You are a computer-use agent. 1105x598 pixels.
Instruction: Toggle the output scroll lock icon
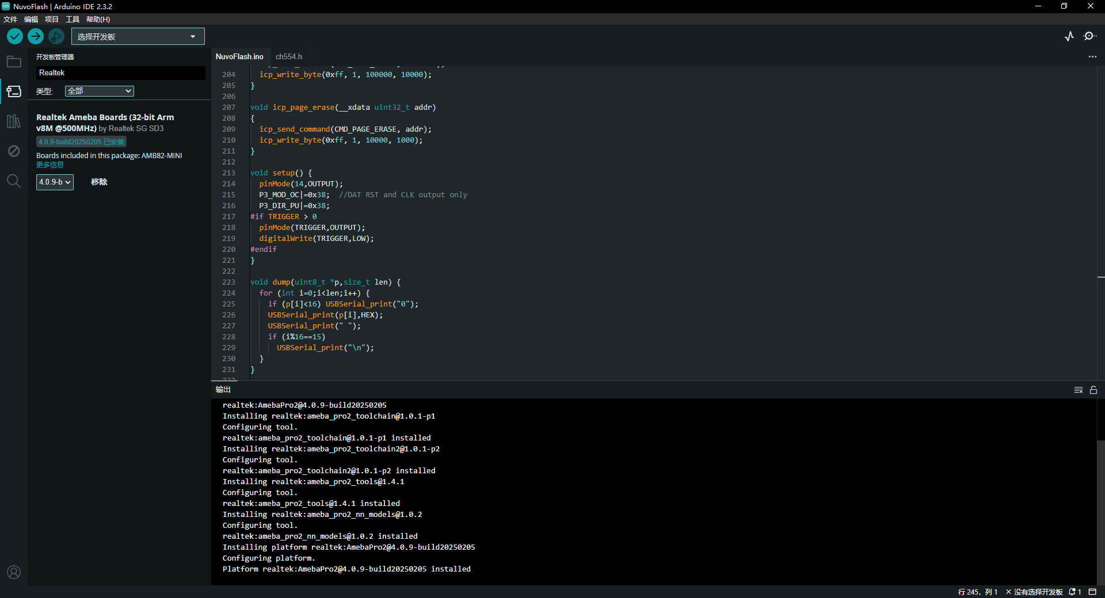1093,390
